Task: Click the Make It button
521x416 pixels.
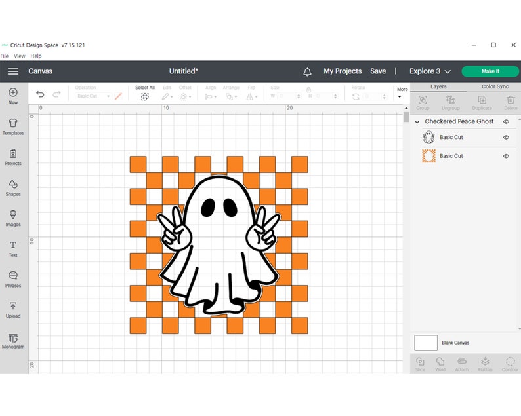Action: coord(490,71)
